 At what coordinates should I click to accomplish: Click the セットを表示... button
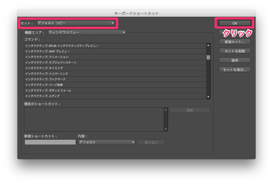tap(235, 70)
